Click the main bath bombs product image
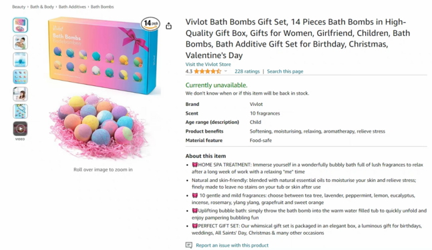Viewport: 432px width, 250px height. [103, 89]
